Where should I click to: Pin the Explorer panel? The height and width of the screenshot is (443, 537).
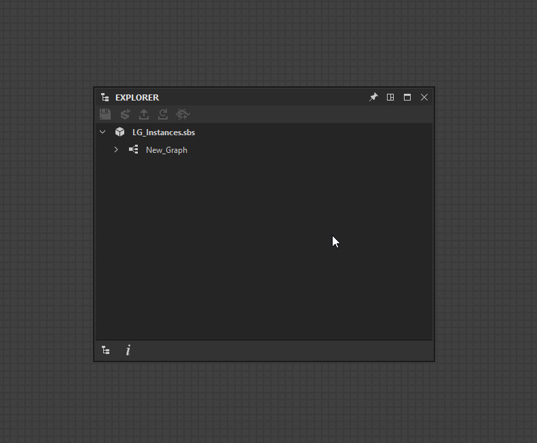373,97
